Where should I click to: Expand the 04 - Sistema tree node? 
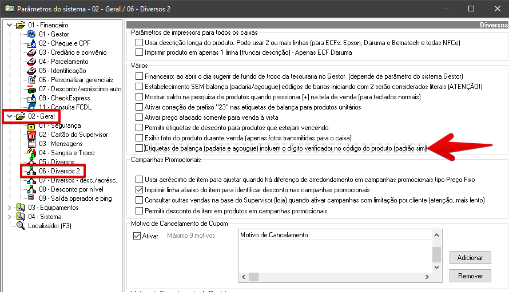9,217
